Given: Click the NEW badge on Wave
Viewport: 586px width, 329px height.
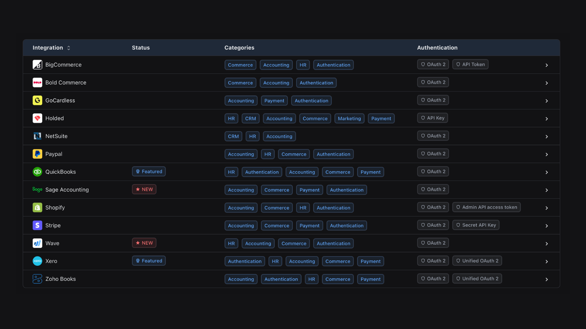Looking at the screenshot, I should (x=144, y=242).
